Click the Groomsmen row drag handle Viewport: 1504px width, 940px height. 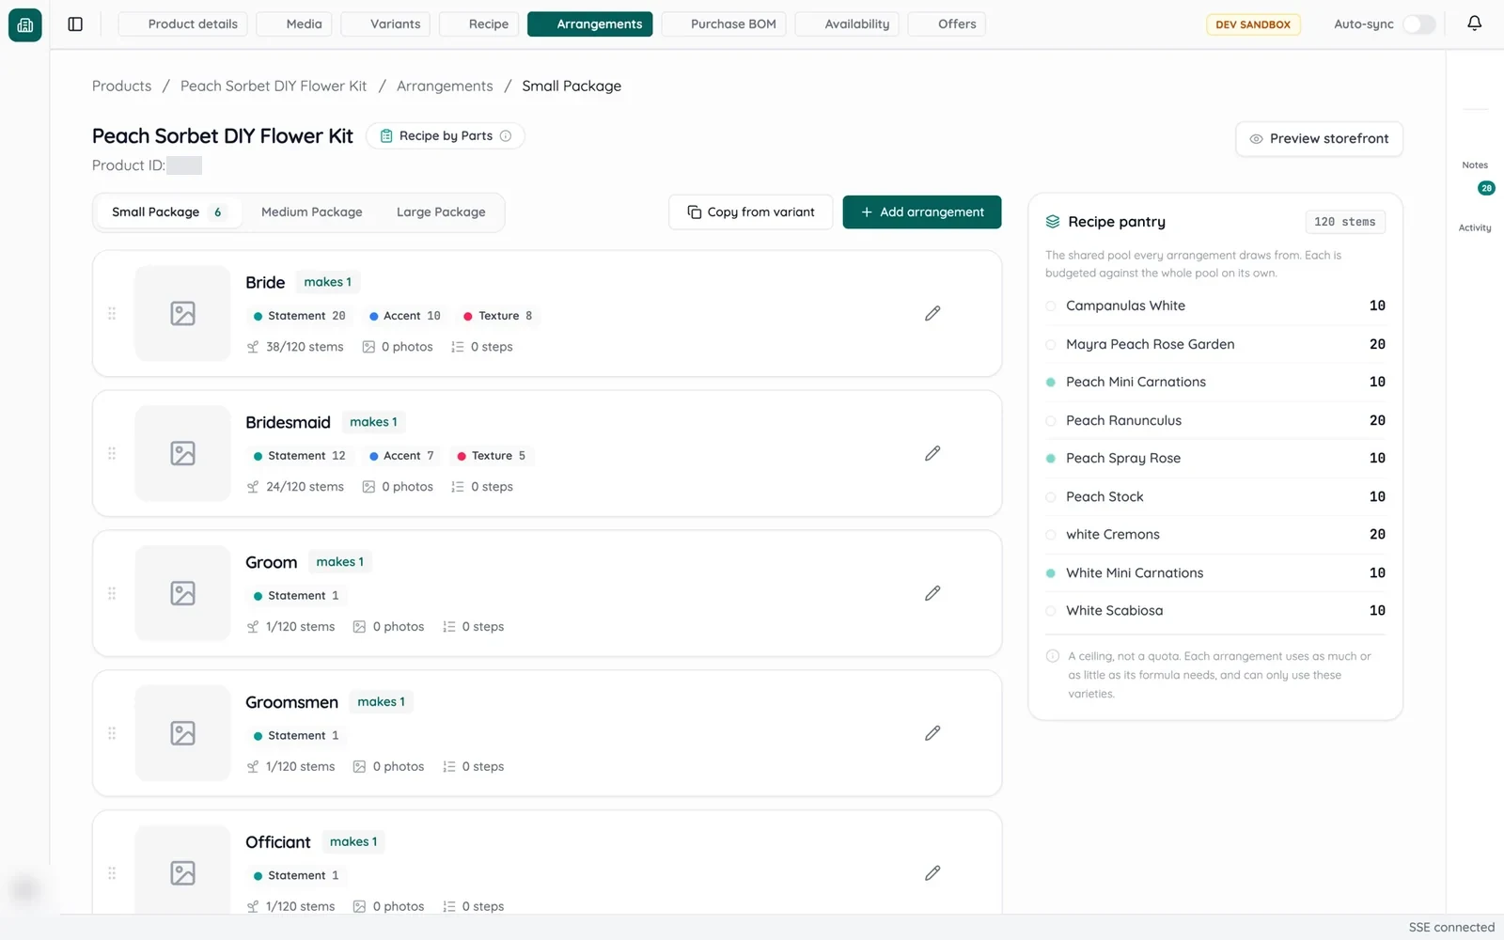click(x=112, y=733)
